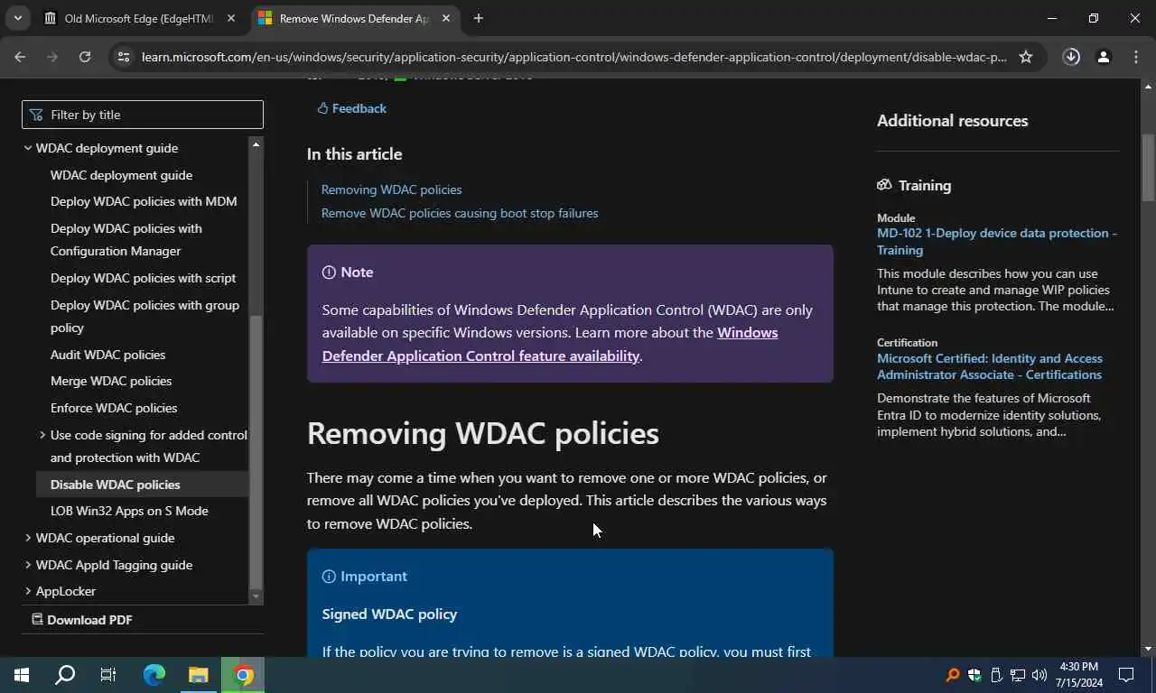Open Deploy WDAC policies with MDM
The height and width of the screenshot is (693, 1156).
click(x=144, y=201)
